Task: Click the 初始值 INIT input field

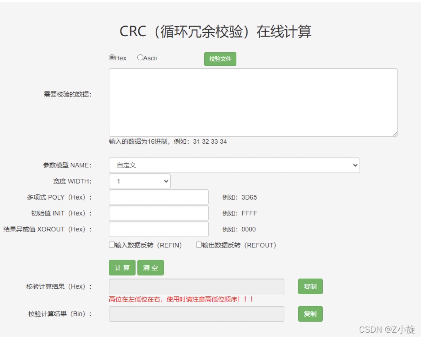Action: 159,213
